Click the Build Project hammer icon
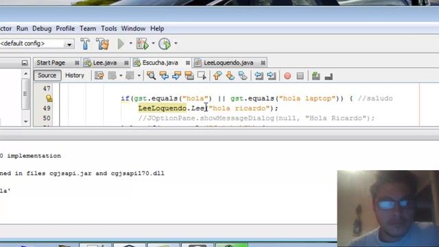The image size is (439, 247). coord(85,44)
